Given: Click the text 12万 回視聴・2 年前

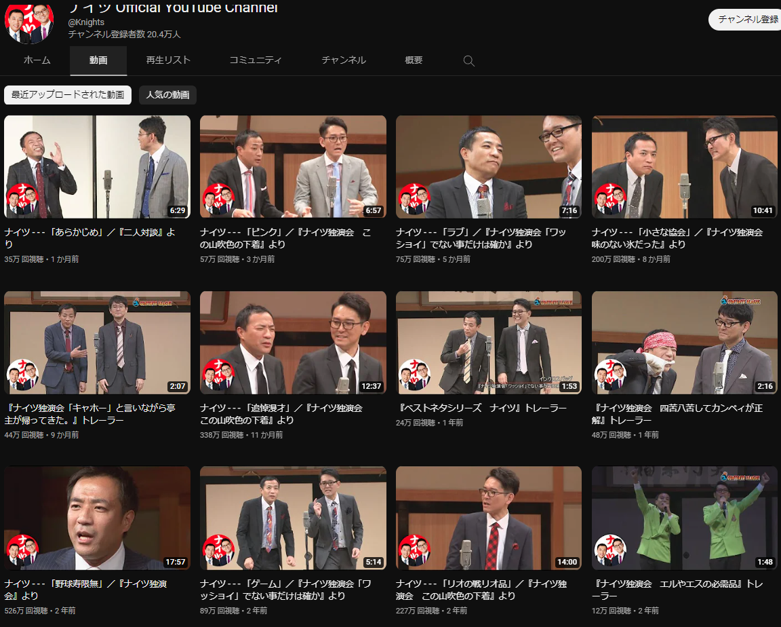Looking at the screenshot, I should coord(626,611).
